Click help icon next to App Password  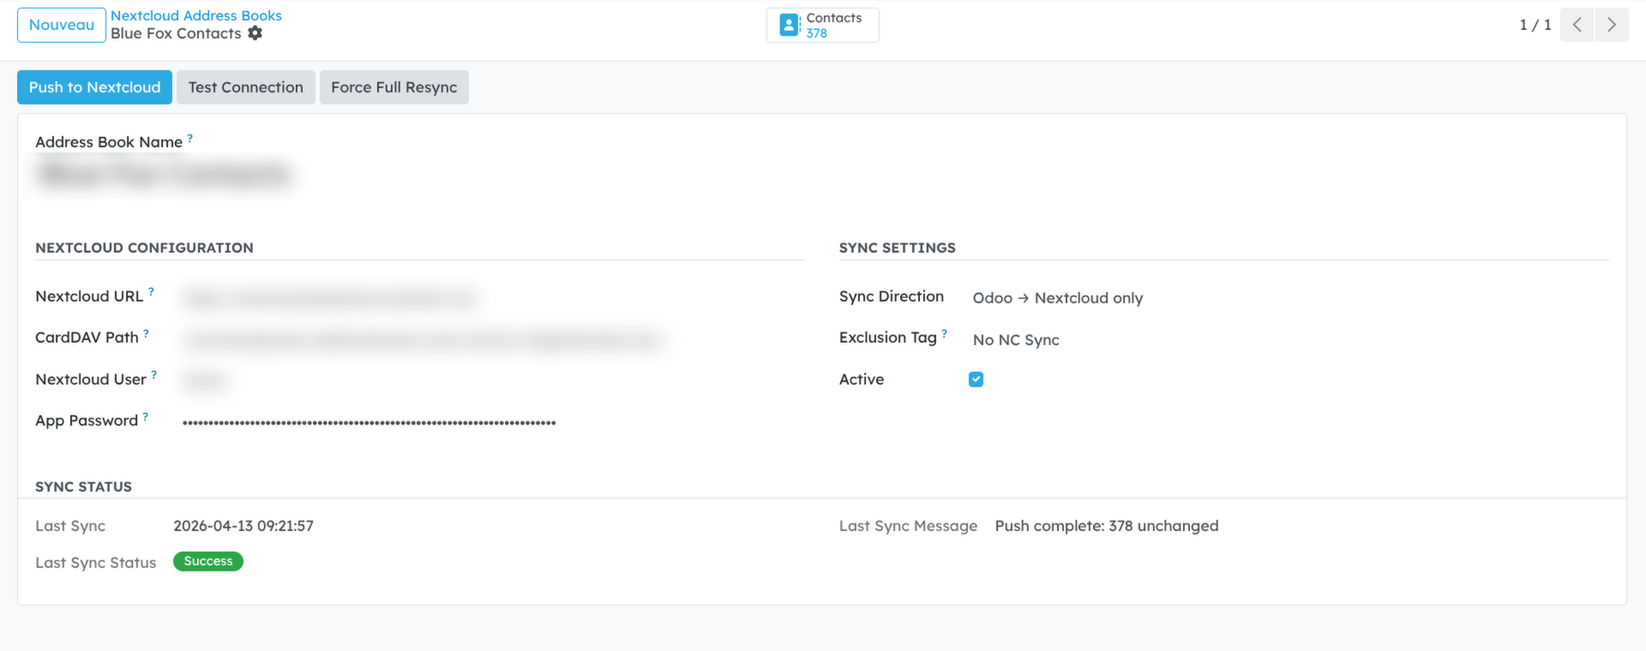point(146,417)
